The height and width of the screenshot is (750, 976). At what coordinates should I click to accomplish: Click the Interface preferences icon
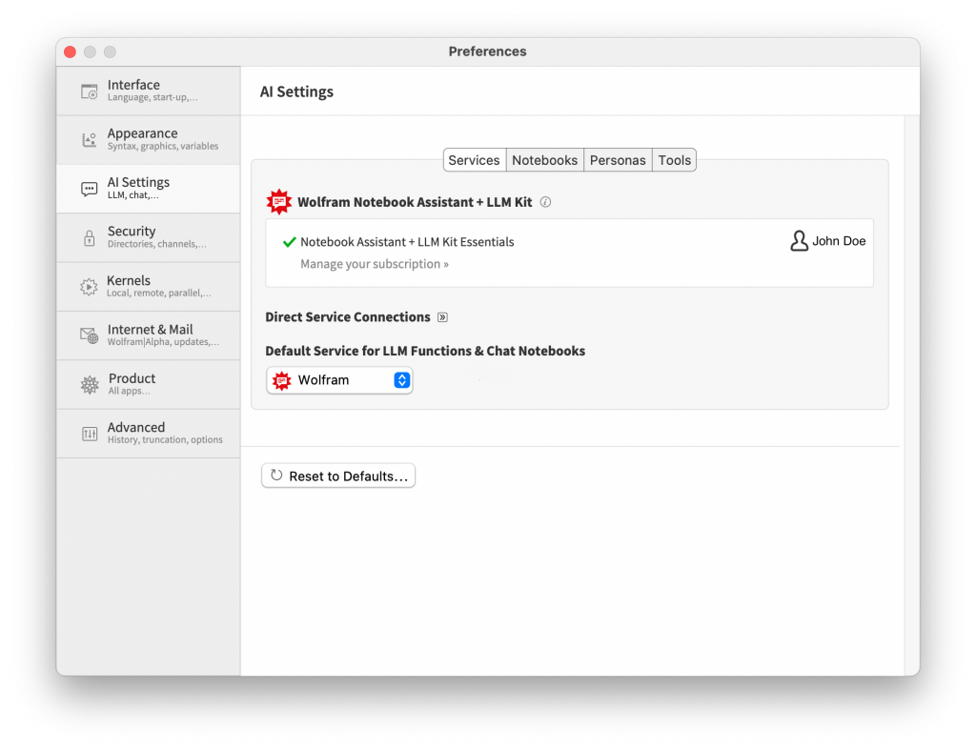coord(90,91)
